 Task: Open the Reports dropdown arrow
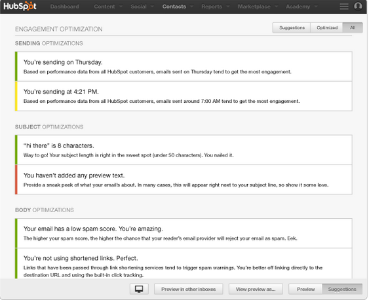pos(228,7)
